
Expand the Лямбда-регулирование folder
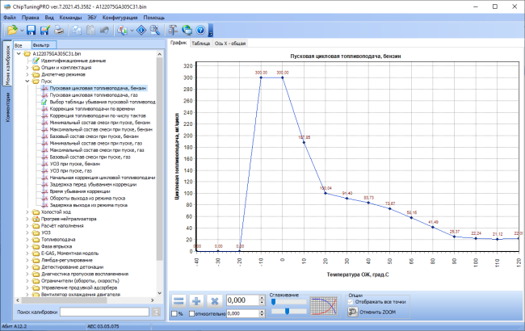click(x=27, y=261)
